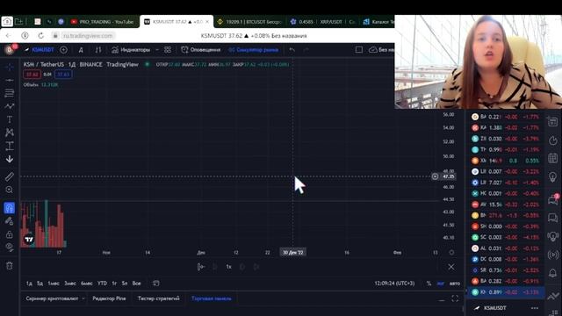562x316 pixels.
Task: Select the trend line drawing tool
Action: (x=10, y=80)
